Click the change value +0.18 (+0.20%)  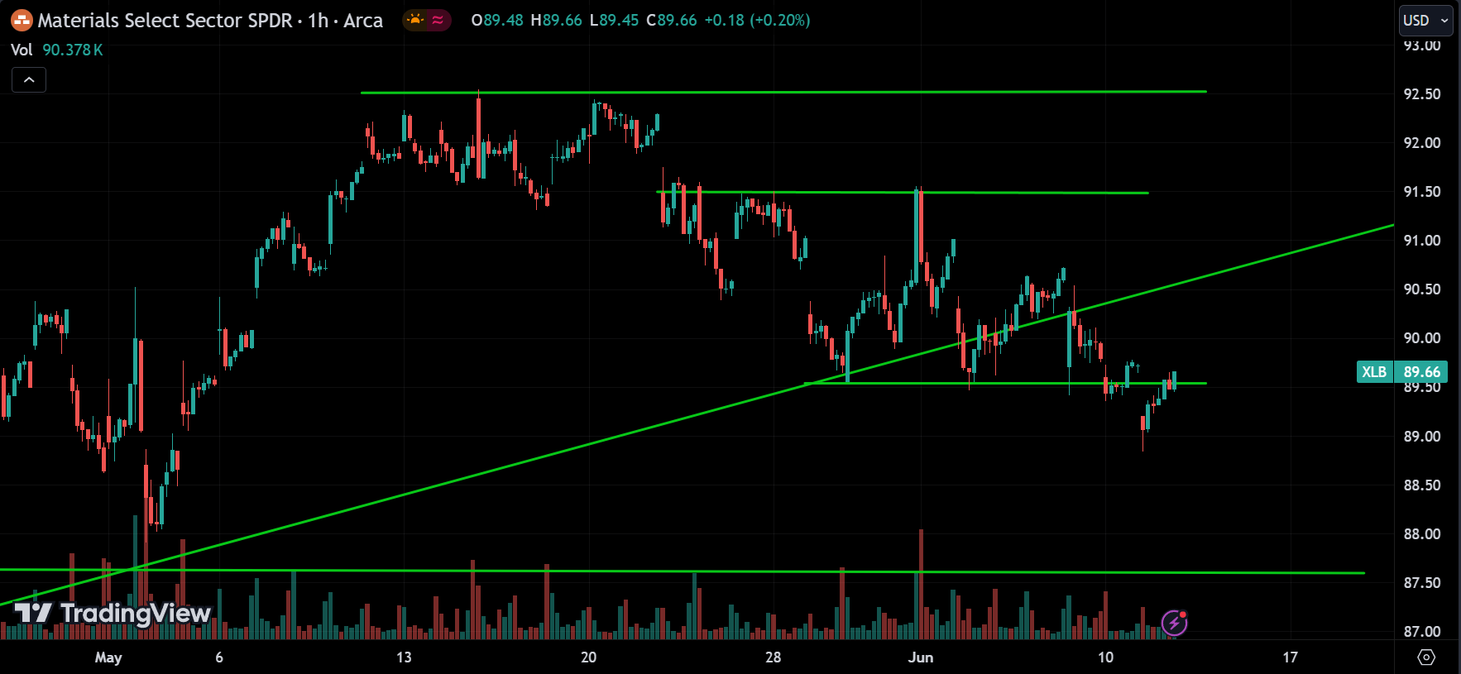click(757, 20)
